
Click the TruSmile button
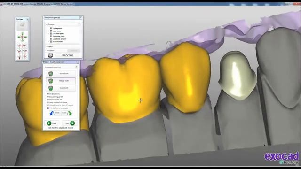coord(68,55)
